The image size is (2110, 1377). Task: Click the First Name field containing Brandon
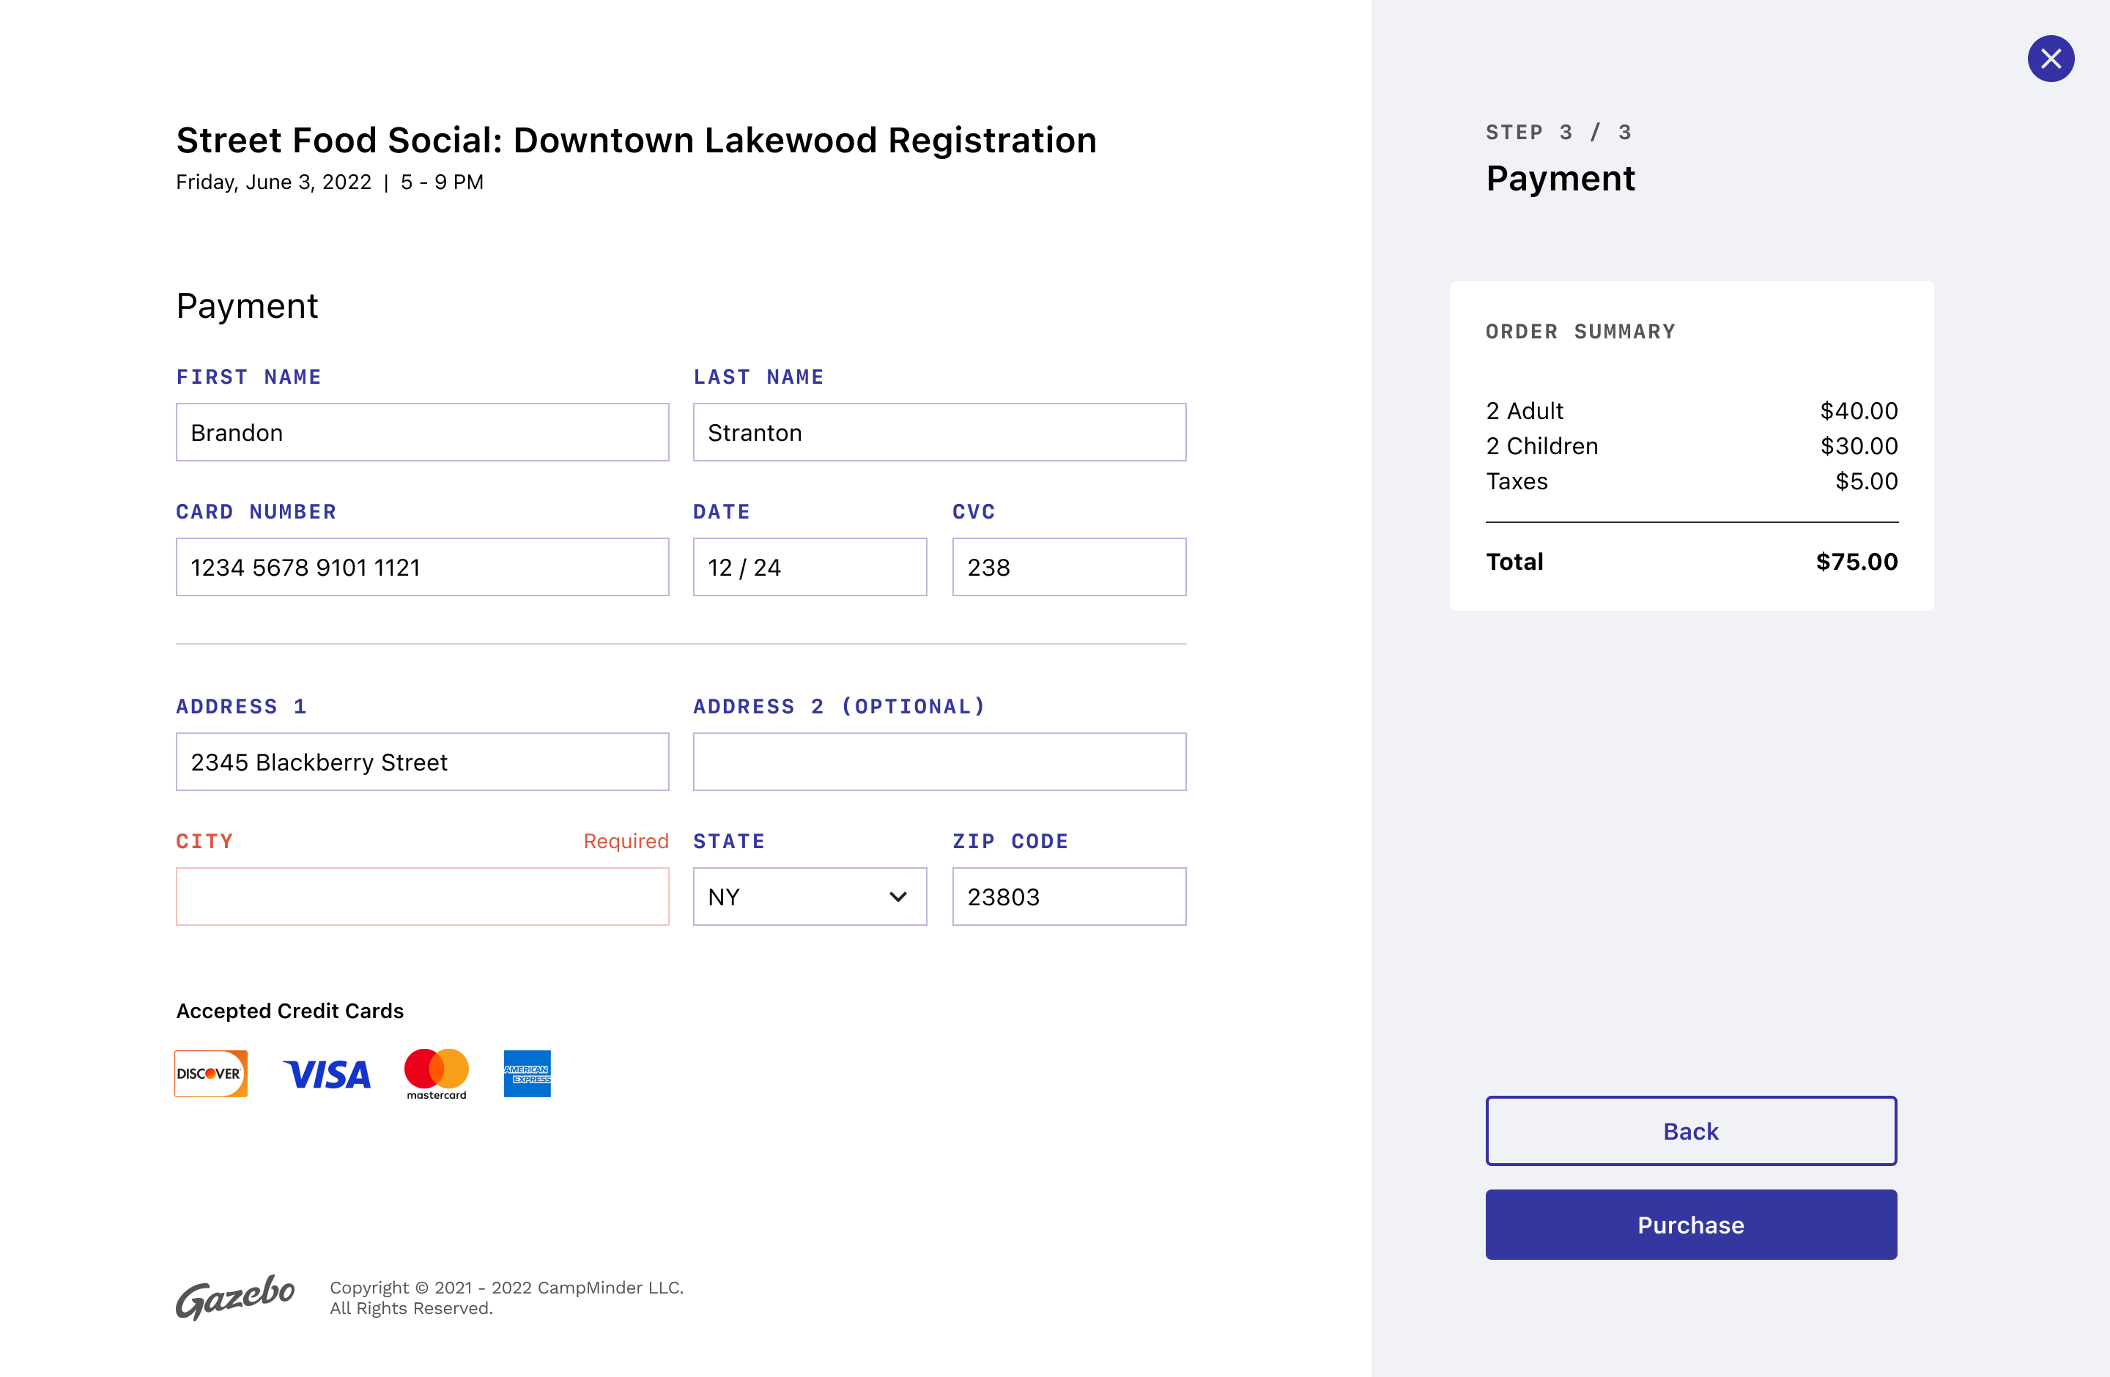tap(422, 432)
